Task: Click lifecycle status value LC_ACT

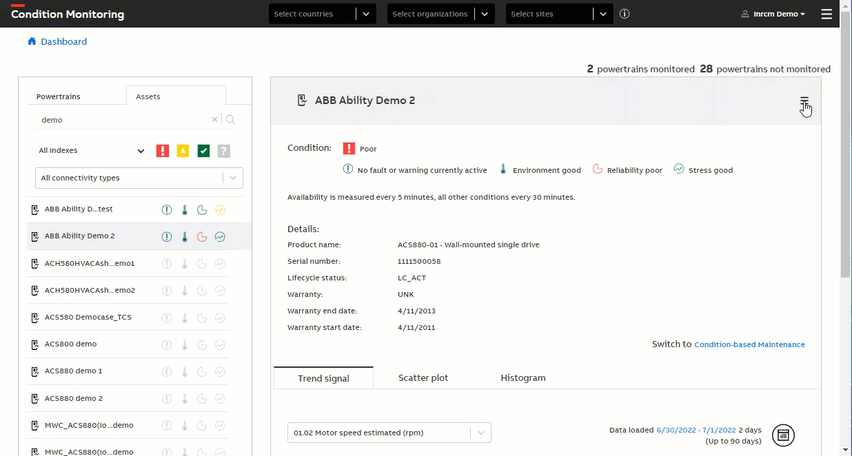Action: 412,278
